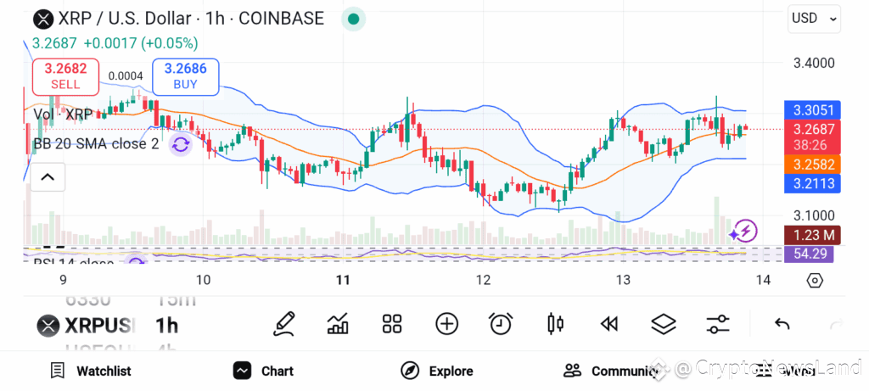Viewport: 869px width, 391px height.
Task: Start bar replay with the rewind icon
Action: point(609,324)
